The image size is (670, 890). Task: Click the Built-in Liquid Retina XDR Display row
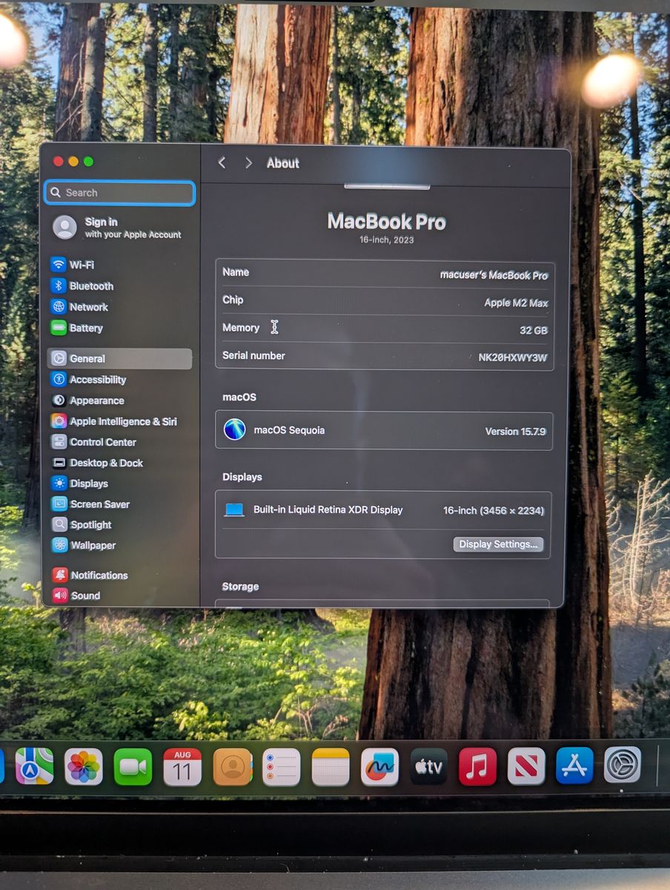(384, 510)
